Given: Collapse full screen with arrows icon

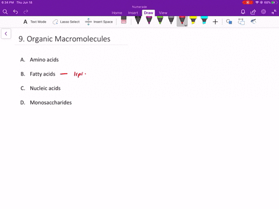Looking at the screenshot, I should pyautogui.click(x=274, y=12).
